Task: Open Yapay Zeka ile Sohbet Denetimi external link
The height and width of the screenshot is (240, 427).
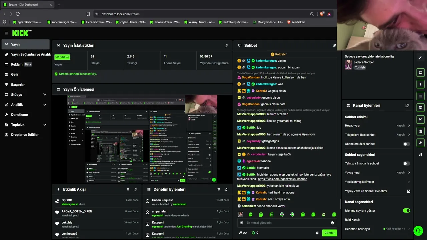Action: click(408, 191)
